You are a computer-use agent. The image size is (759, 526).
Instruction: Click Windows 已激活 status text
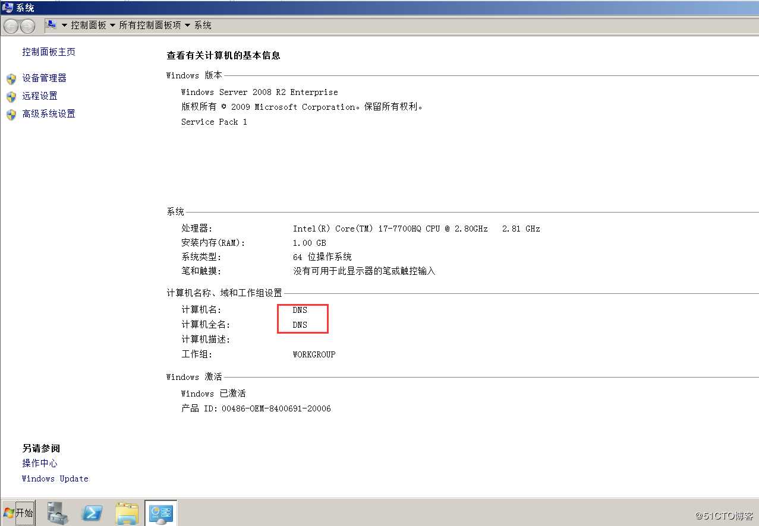point(213,394)
